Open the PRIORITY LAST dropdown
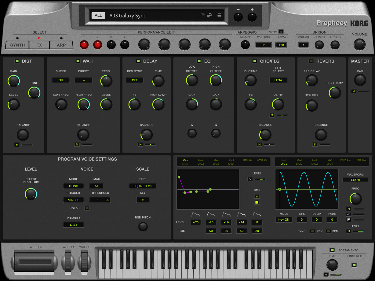Screen dimensions: 375x281 click(73, 225)
